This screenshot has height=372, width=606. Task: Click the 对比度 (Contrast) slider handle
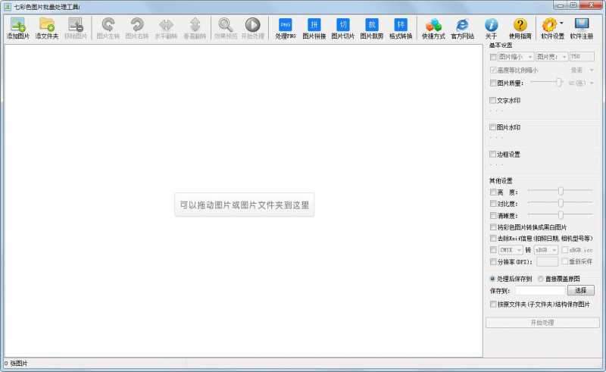click(x=561, y=203)
